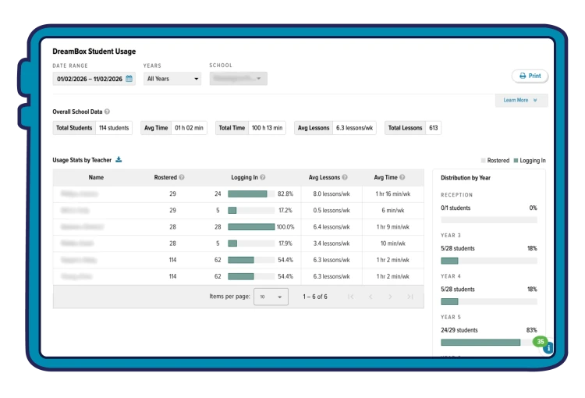585x398 pixels.
Task: Click the green 35 notification badge
Action: [541, 341]
